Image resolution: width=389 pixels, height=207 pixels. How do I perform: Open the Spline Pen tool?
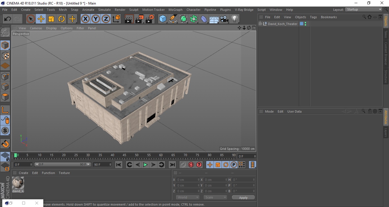(x=173, y=19)
